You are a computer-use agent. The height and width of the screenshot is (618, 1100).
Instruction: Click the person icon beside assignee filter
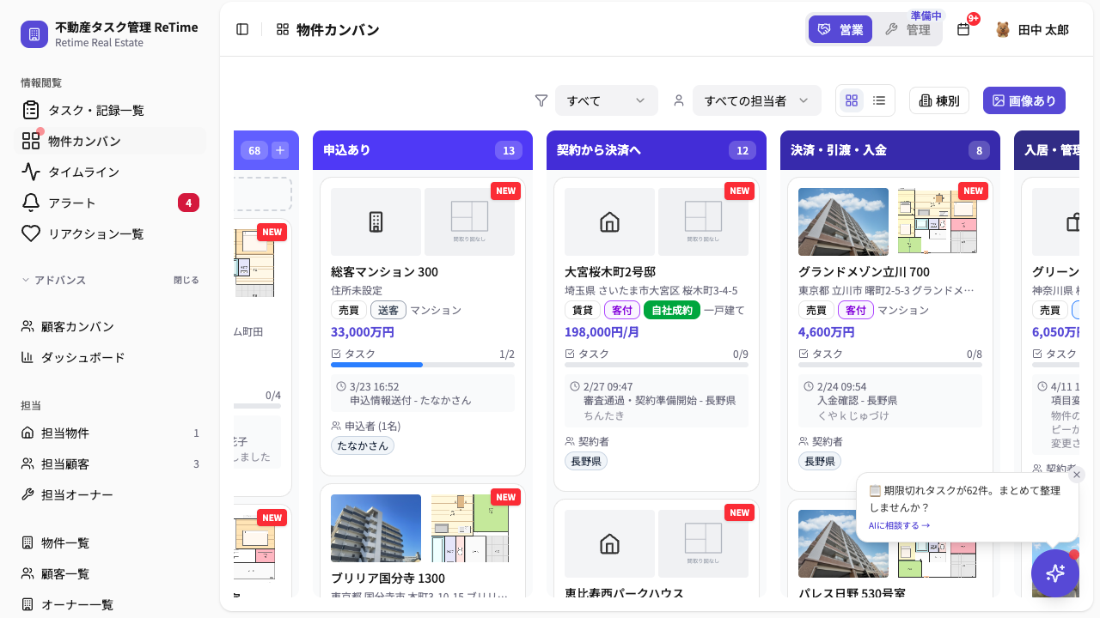click(679, 100)
